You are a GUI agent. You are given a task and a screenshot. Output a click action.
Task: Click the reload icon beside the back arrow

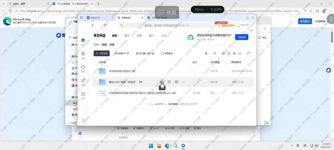[x=105, y=25]
